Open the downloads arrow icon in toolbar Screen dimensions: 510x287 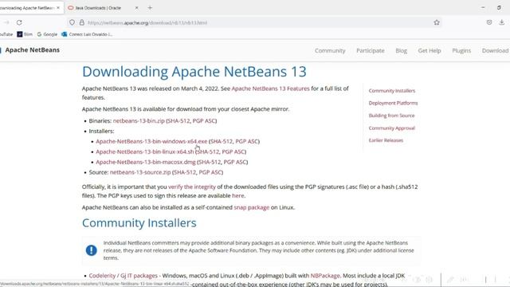point(502,22)
